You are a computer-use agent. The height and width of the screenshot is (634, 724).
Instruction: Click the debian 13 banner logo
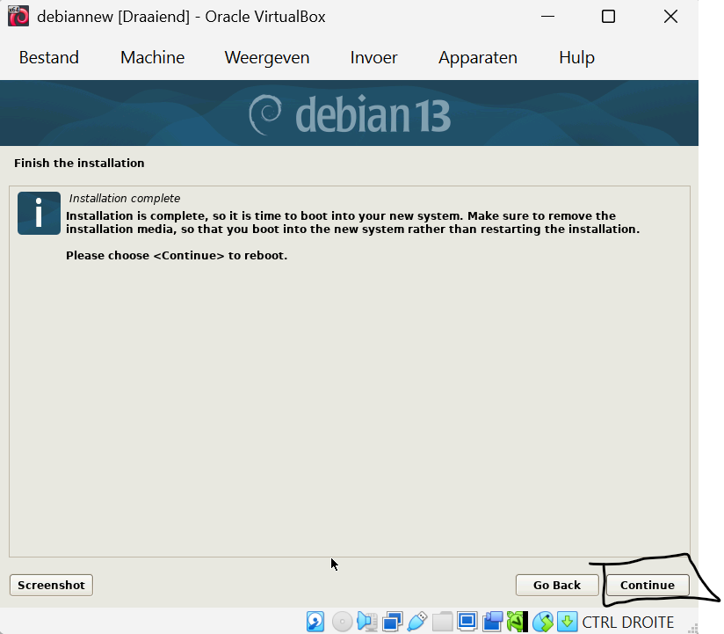(x=350, y=114)
